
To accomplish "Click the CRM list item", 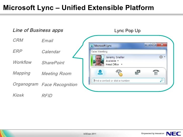I will tap(18, 40).
